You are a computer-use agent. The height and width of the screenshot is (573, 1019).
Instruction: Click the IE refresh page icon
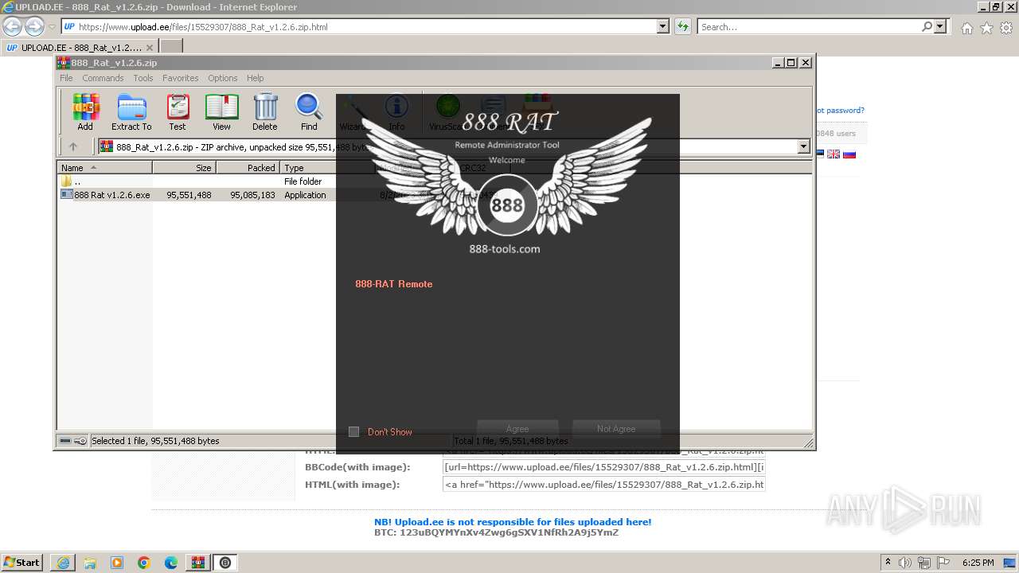point(682,26)
